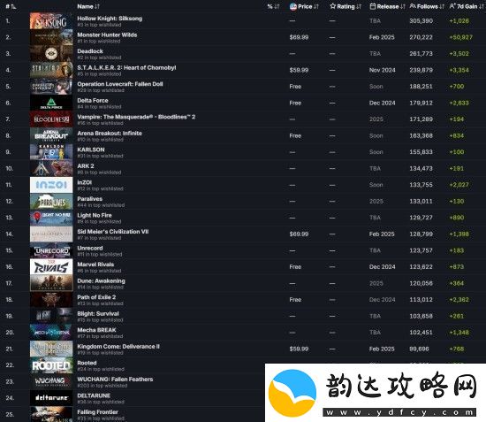Sort the list by Price

(304, 6)
